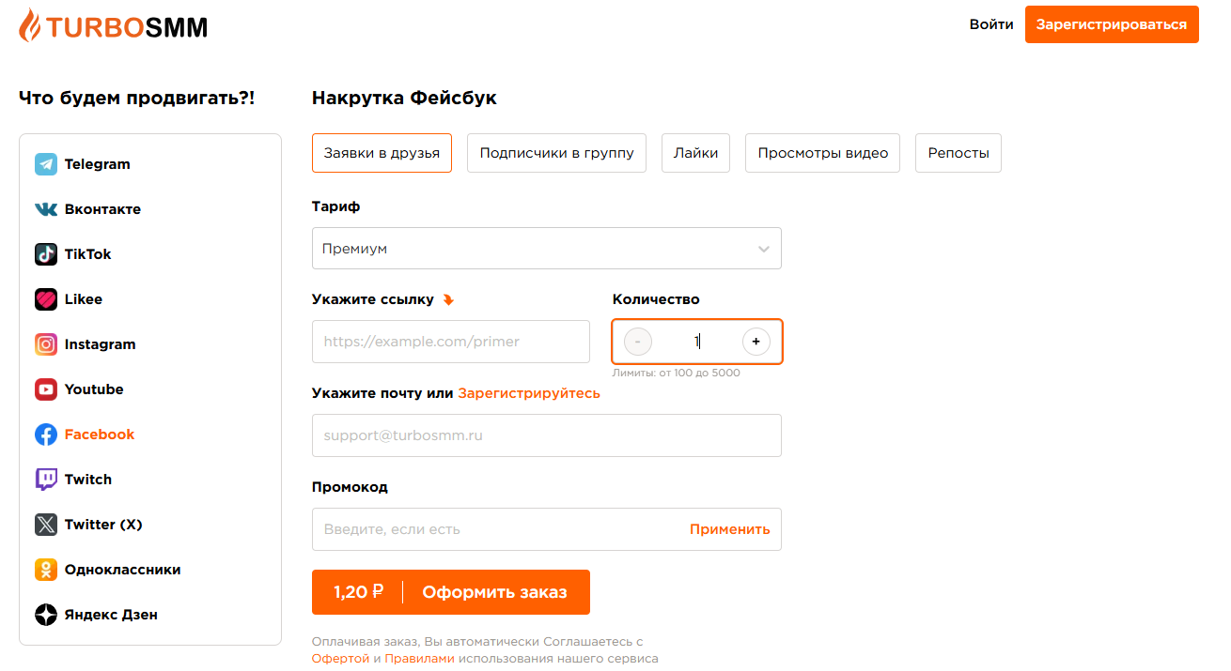This screenshot has width=1231, height=671.
Task: Select the Заявки в друзья tab
Action: coord(382,153)
